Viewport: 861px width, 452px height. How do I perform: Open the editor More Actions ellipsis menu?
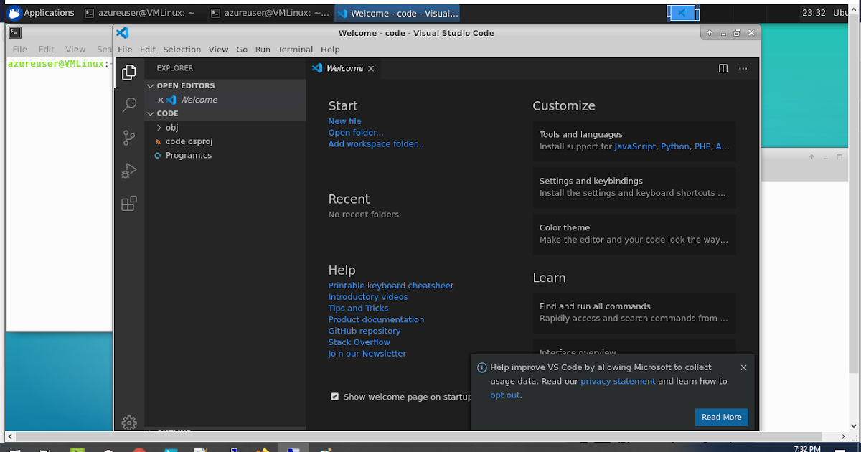pos(743,67)
